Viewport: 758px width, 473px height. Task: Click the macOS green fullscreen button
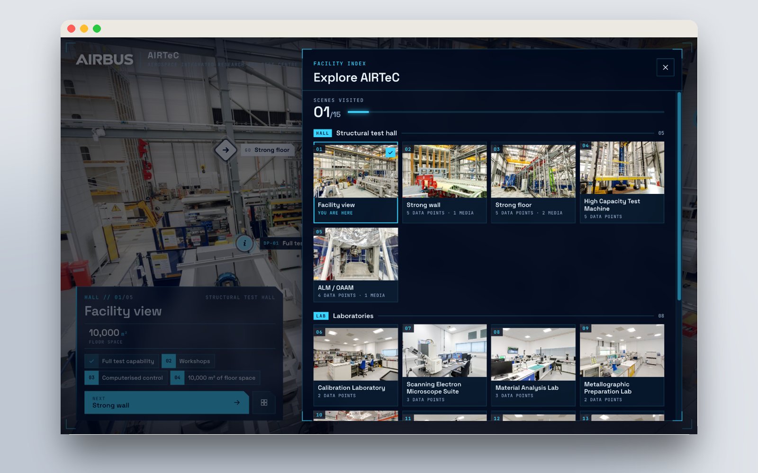click(x=97, y=28)
